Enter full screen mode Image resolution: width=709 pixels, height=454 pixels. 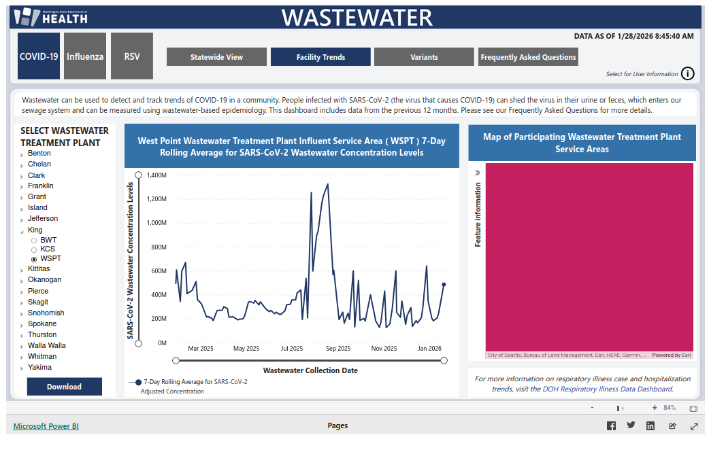pos(694,426)
